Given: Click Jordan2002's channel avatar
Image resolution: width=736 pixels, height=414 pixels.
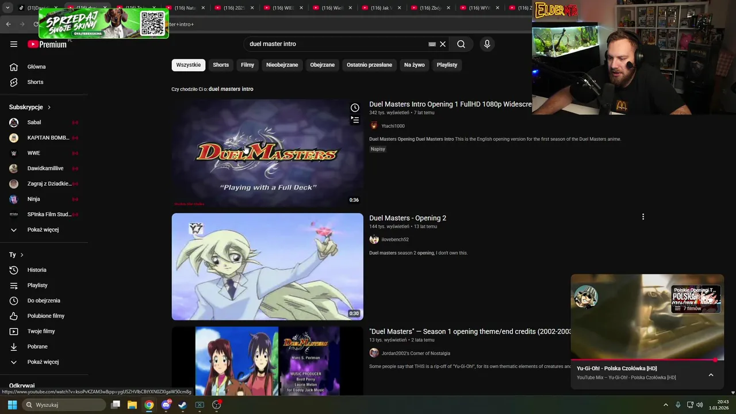Looking at the screenshot, I should point(374,353).
